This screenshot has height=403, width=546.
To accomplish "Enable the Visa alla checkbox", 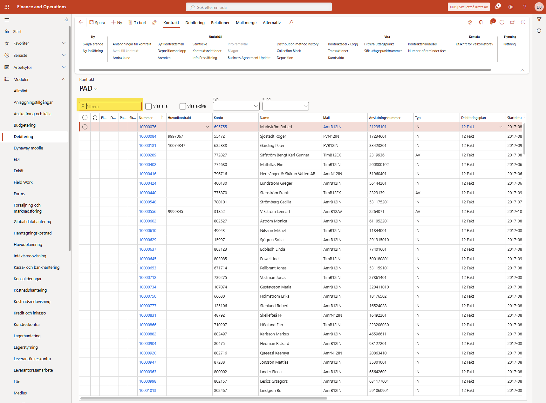I will pyautogui.click(x=148, y=106).
